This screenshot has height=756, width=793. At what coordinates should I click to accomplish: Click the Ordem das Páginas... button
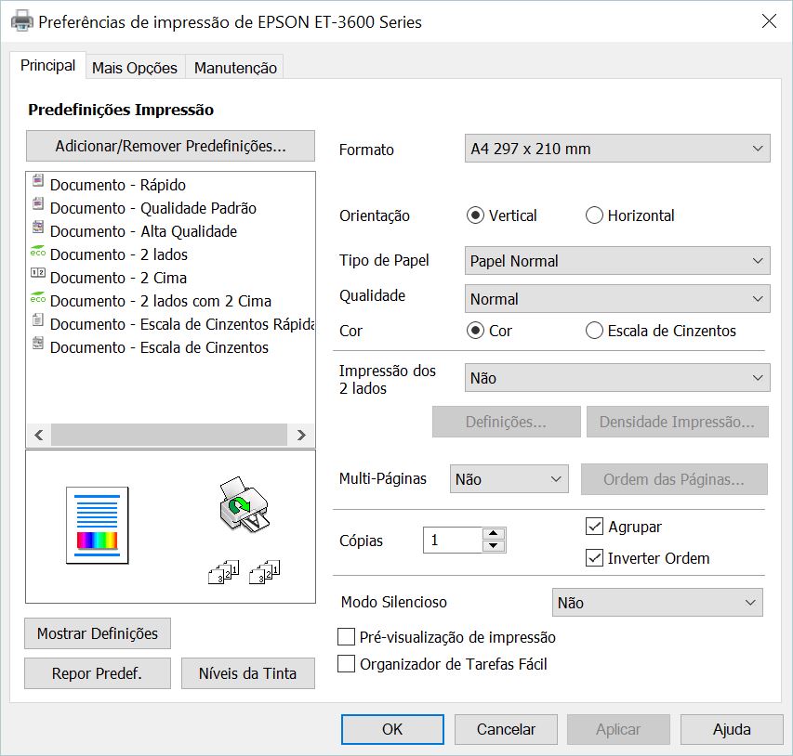pyautogui.click(x=674, y=479)
